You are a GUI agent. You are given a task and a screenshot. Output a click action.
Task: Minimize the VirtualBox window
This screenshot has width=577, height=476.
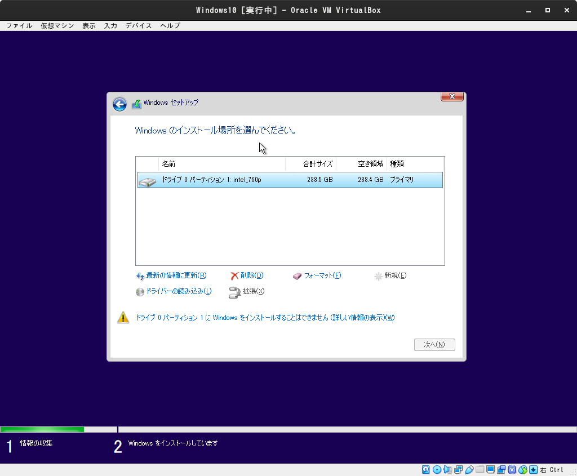point(529,11)
